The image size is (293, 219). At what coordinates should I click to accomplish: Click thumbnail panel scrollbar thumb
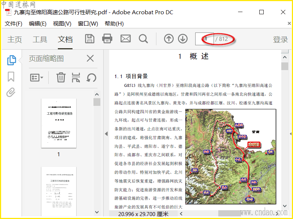coord(97,102)
